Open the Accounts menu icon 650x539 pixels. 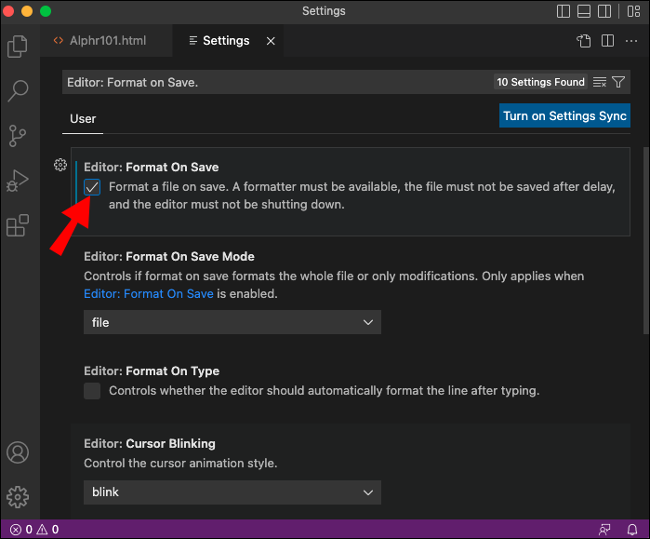[x=18, y=453]
